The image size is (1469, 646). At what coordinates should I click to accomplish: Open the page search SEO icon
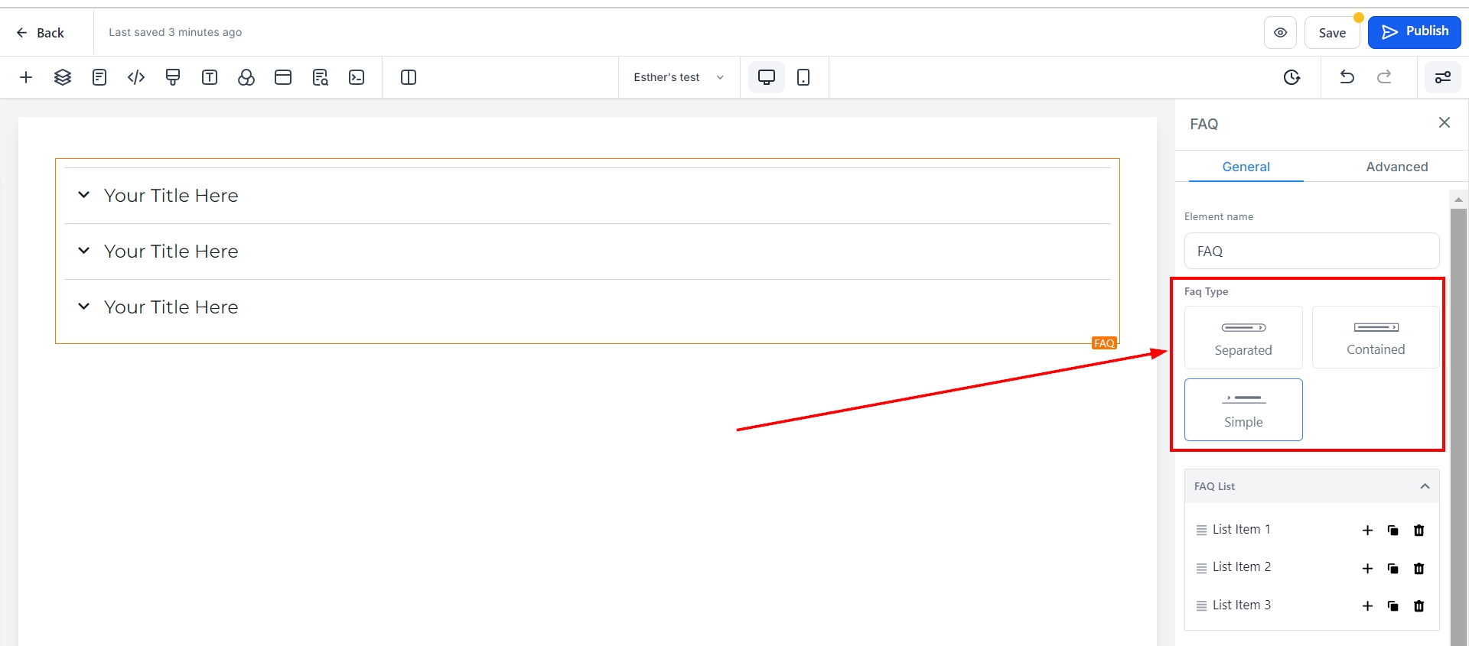320,77
